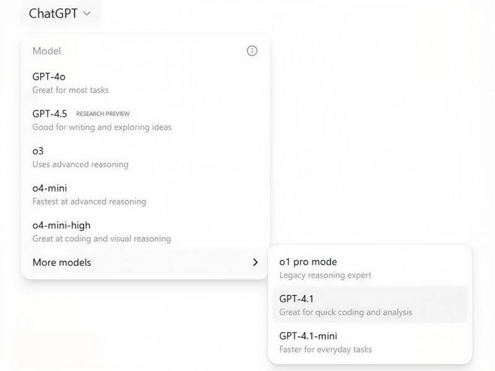Image resolution: width=495 pixels, height=371 pixels.
Task: Click 'Faster for everyday tasks' subtitle
Action: click(326, 349)
